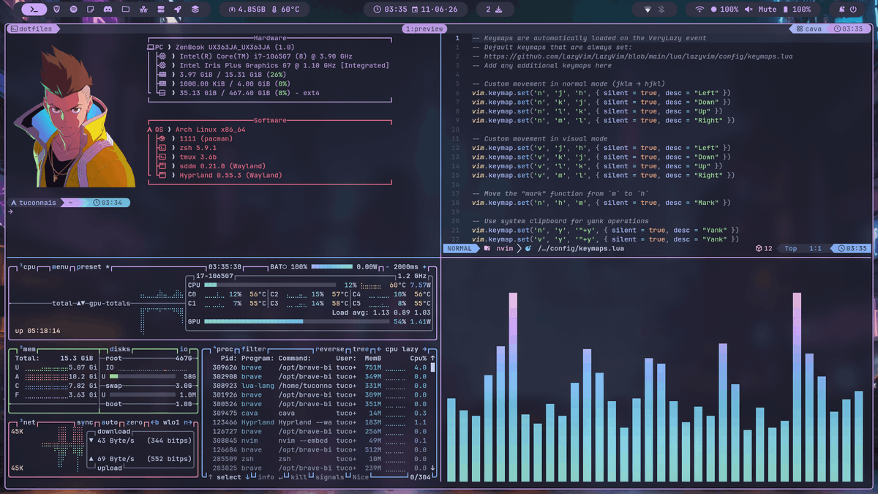The image size is (878, 494).
Task: Toggle the notification bell icon
Action: [841, 10]
